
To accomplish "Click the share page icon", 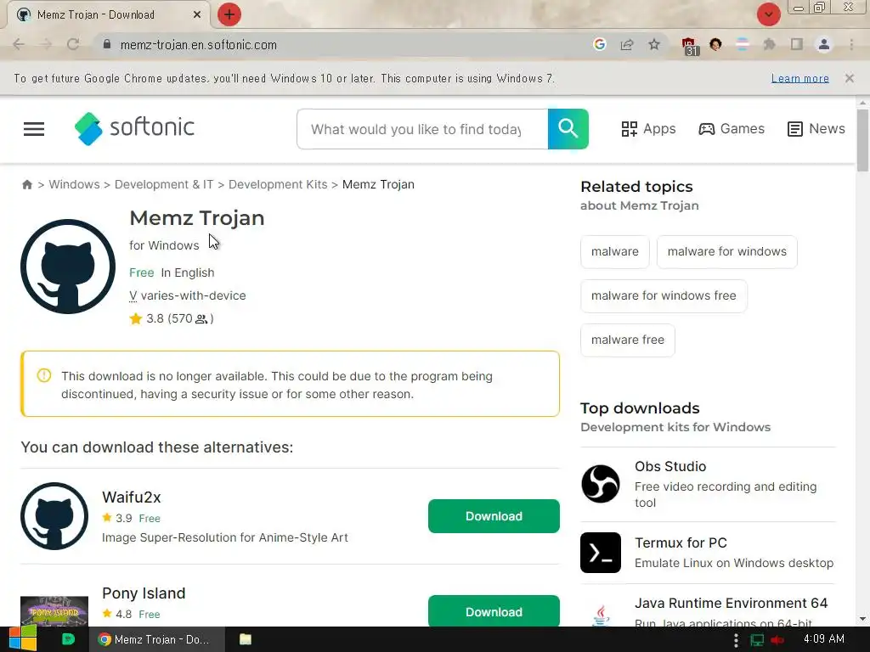I will click(627, 44).
